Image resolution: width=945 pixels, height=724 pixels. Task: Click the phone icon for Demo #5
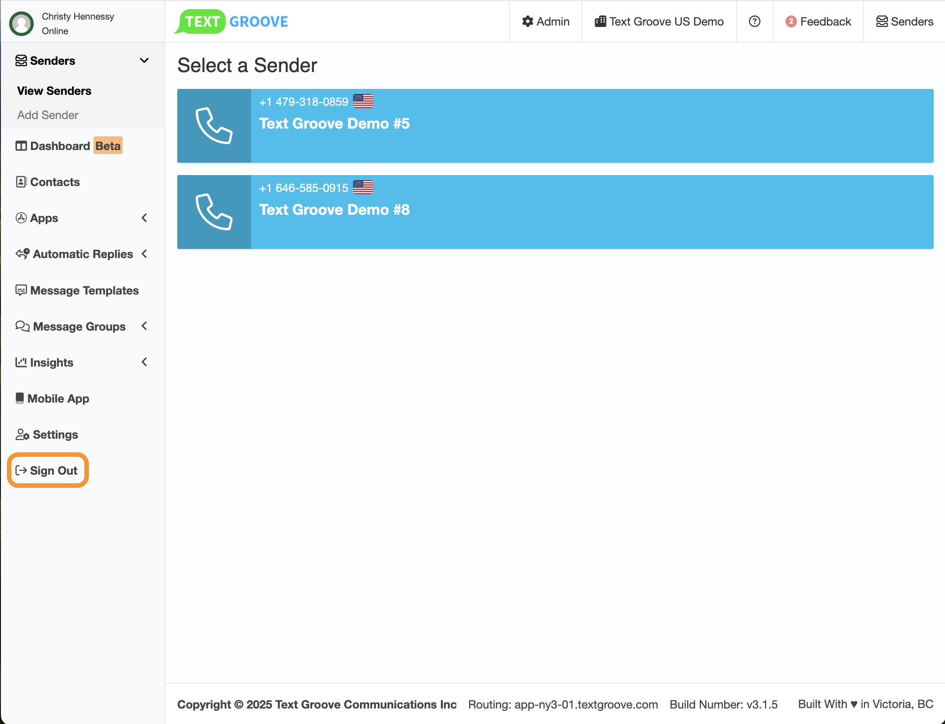coord(214,126)
